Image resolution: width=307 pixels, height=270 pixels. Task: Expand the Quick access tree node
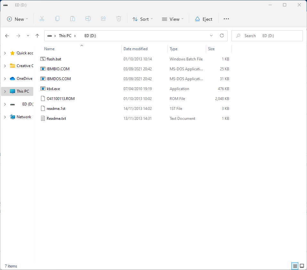tap(5, 53)
